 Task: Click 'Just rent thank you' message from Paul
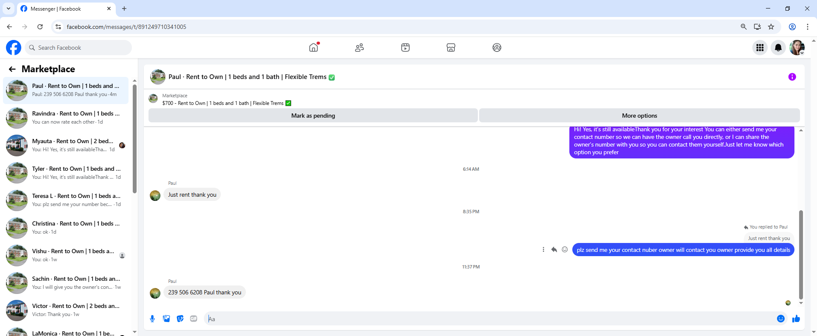click(x=192, y=195)
